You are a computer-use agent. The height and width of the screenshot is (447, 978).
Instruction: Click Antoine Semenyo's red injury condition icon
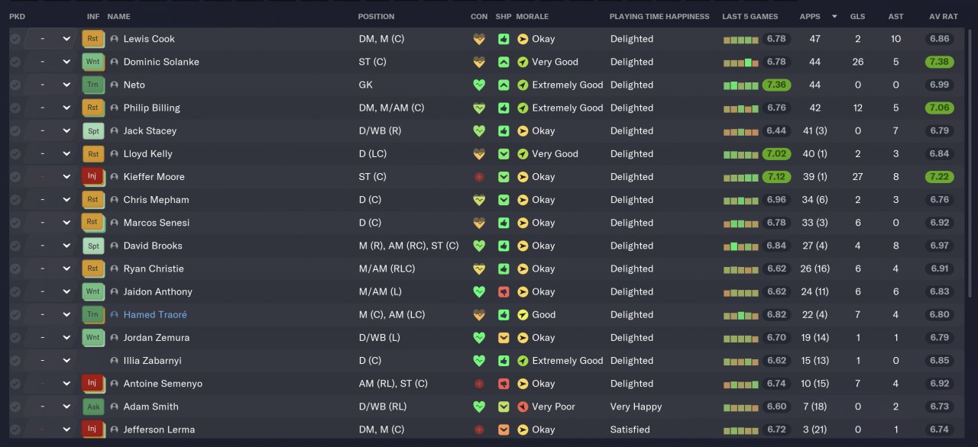click(479, 384)
